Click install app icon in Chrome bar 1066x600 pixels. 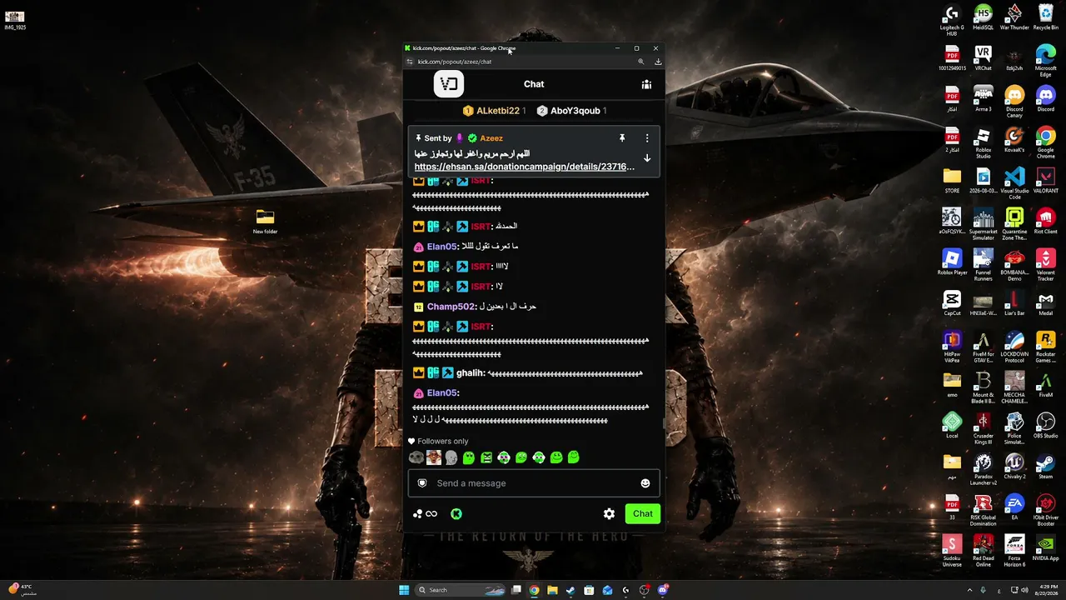(658, 62)
